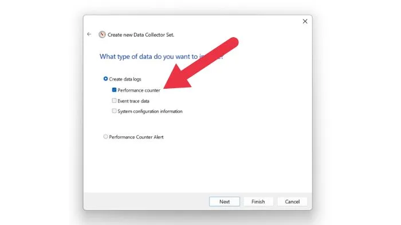Click the Next button
The image size is (401, 225).
[225, 202]
